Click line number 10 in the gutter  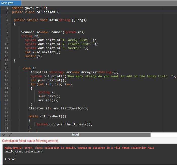(x=6, y=44)
